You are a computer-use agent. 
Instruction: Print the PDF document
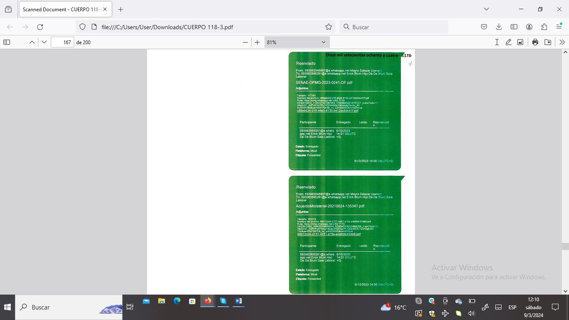pyautogui.click(x=535, y=42)
